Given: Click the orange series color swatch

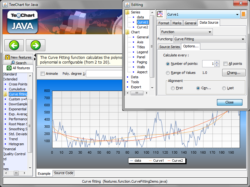Looking at the screenshot, I should click(x=243, y=14).
